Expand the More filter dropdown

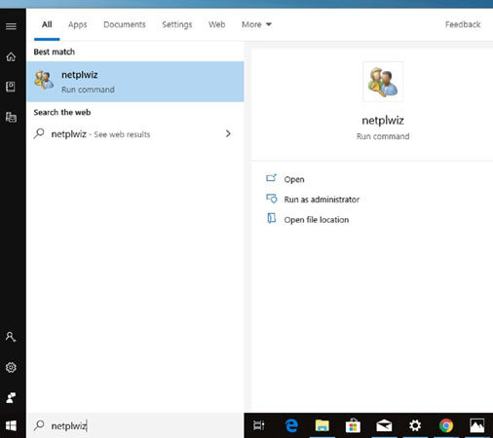256,24
